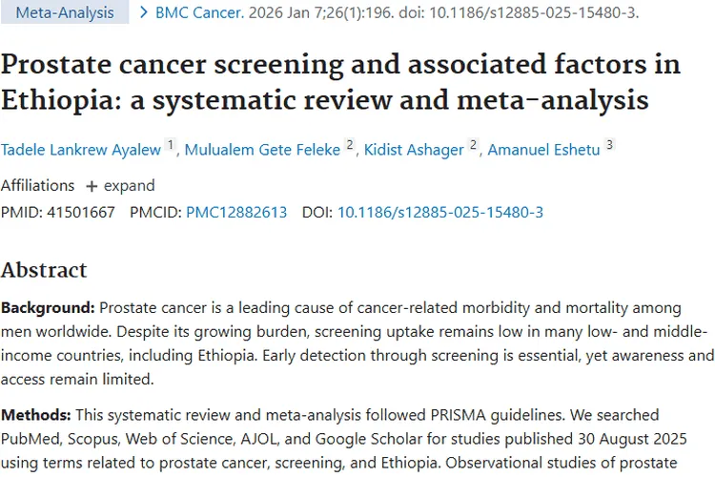Click affiliation superscript 2 after Feleke

pos(349,145)
